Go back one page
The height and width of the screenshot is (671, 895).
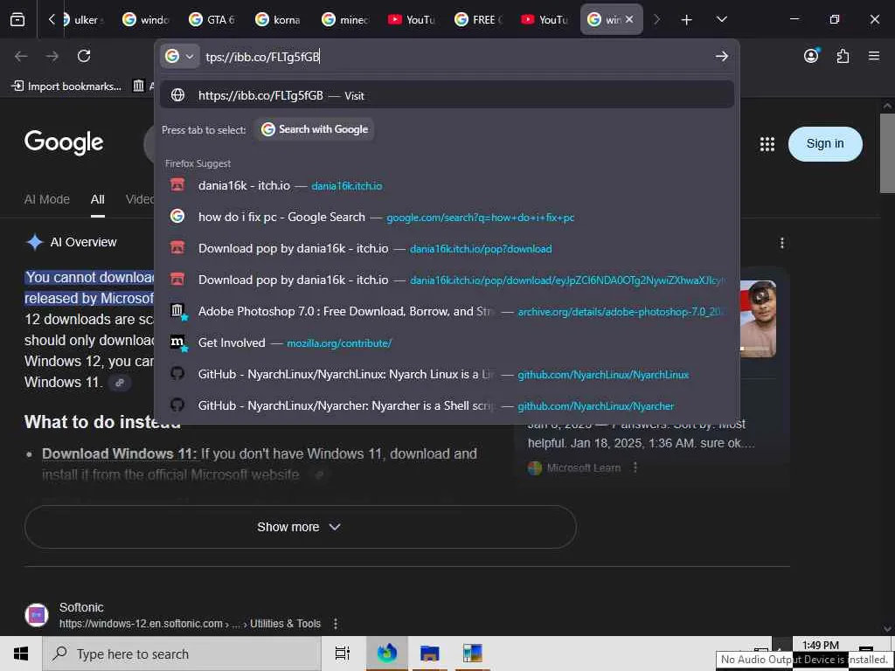[x=21, y=56]
